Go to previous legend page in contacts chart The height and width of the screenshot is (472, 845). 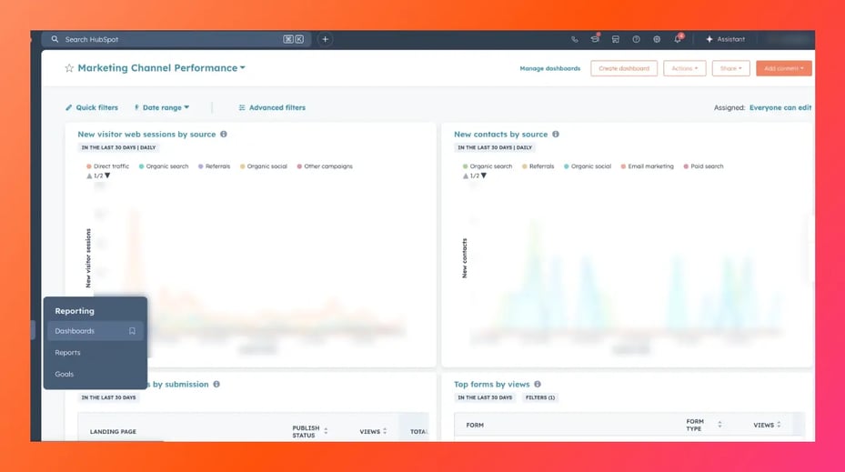click(466, 176)
